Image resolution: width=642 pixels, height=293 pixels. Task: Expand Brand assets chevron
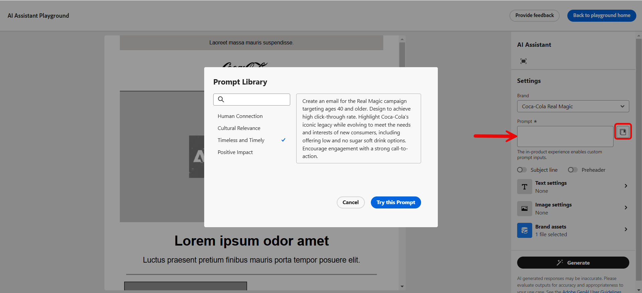tap(626, 229)
